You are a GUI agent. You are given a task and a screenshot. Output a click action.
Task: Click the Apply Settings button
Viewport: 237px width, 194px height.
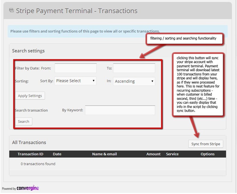[x=30, y=96]
